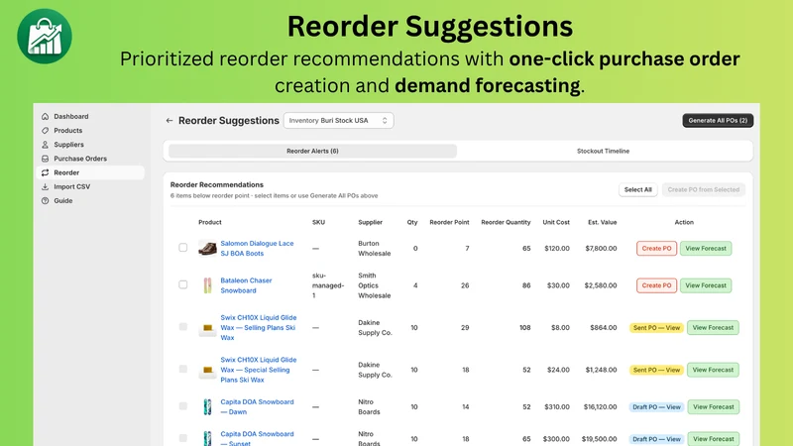793x446 pixels.
Task: Click the Est. Value column header
Action: [603, 222]
